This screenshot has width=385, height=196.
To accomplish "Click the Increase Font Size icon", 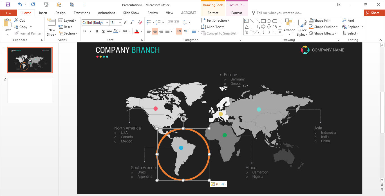I will tap(126, 23).
